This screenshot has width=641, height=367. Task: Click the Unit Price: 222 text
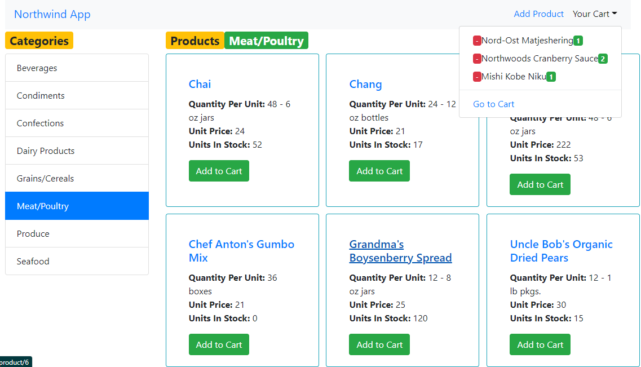[540, 145]
